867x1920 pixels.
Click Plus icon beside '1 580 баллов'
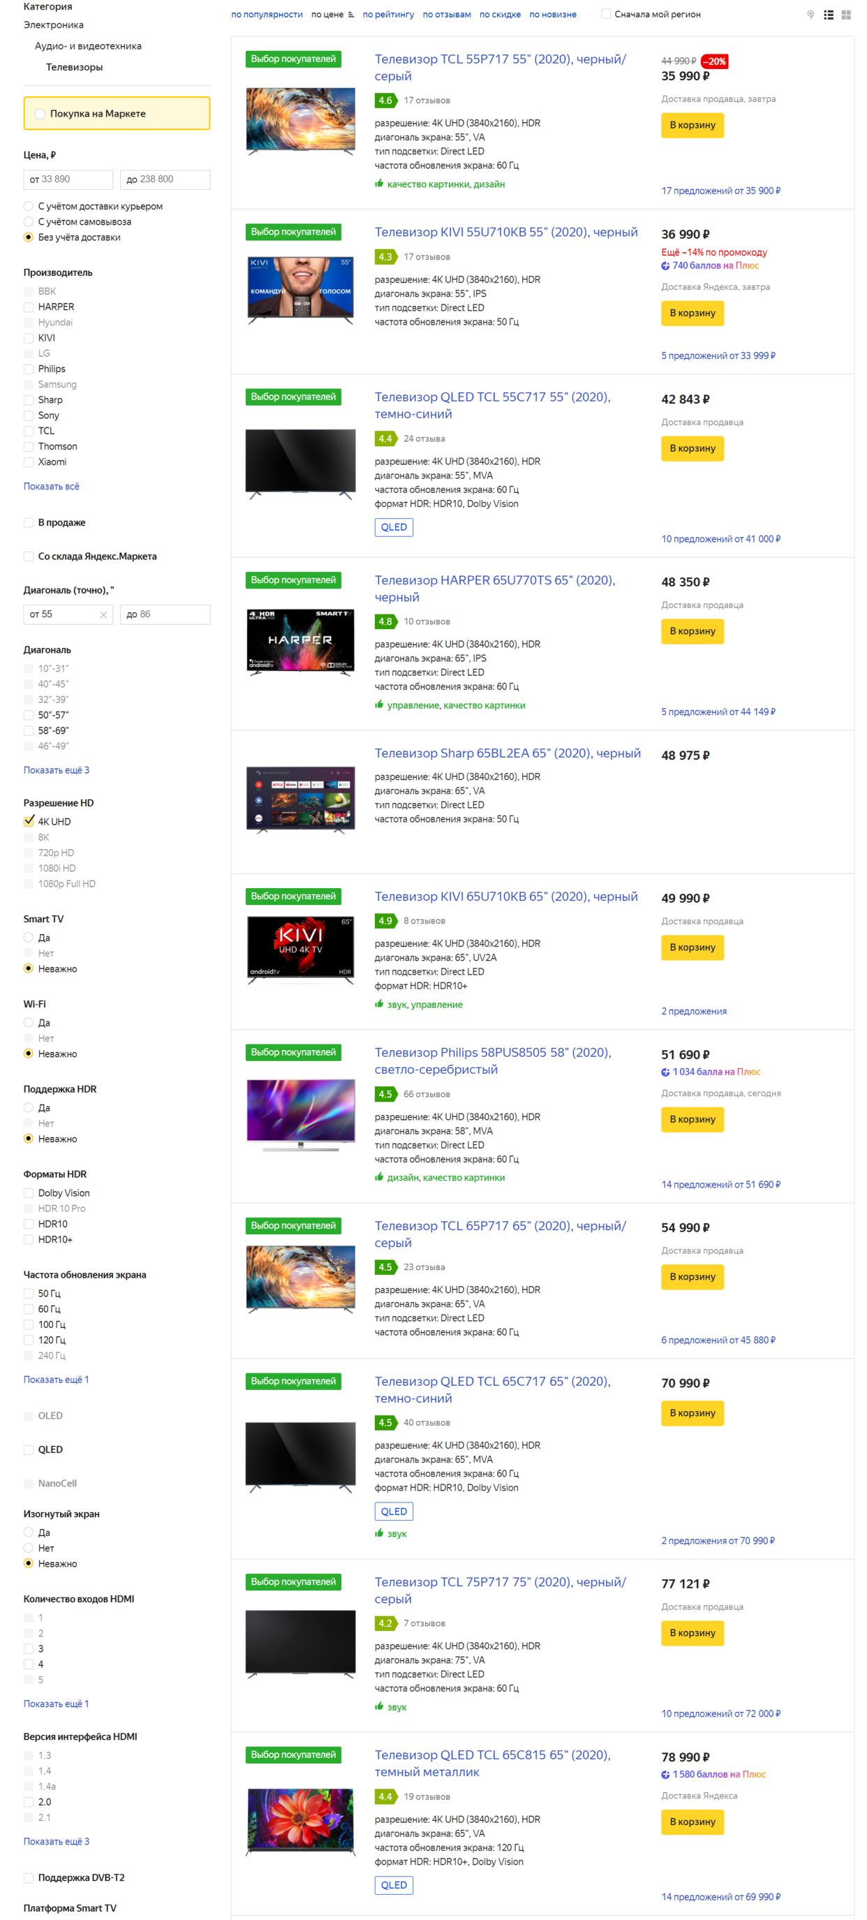coord(665,1774)
